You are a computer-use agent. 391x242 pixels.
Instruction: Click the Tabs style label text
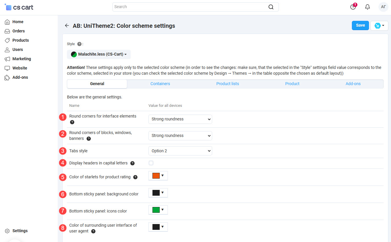point(78,151)
